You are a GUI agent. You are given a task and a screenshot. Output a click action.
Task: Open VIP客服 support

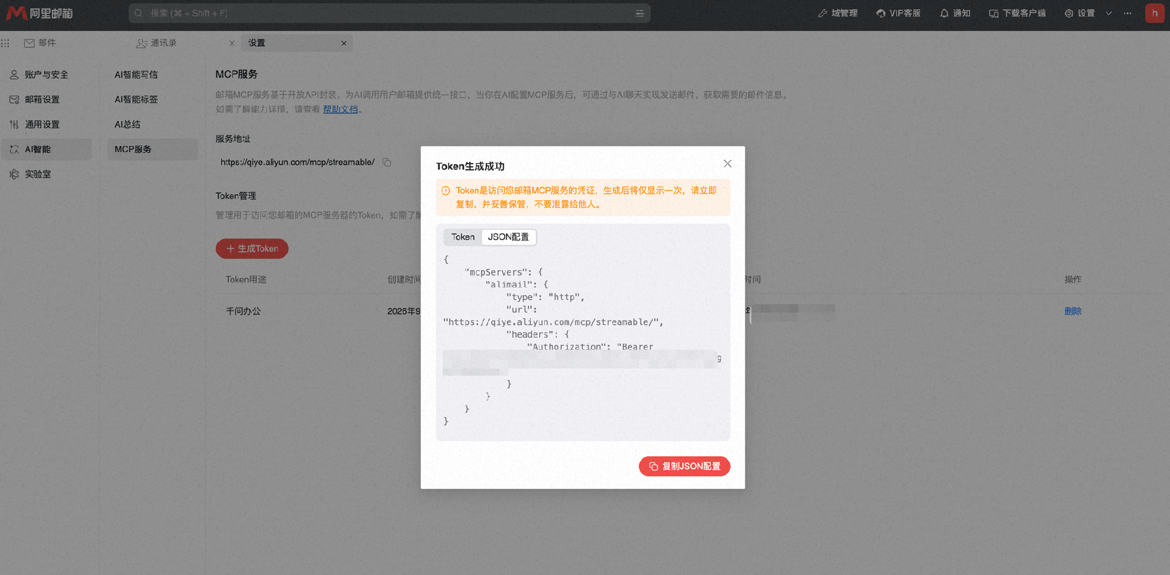coord(898,13)
